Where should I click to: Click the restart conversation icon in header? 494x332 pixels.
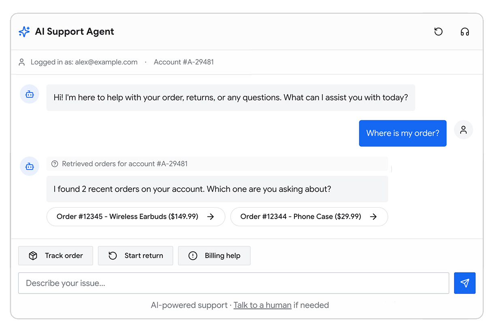tap(438, 32)
